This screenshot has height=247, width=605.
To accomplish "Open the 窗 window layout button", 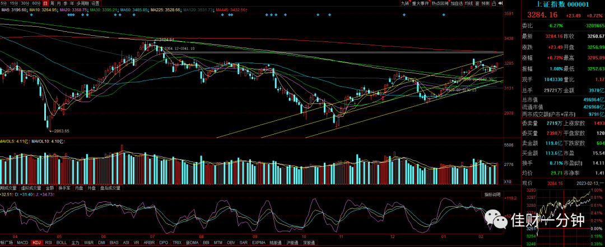I will tap(477, 3).
